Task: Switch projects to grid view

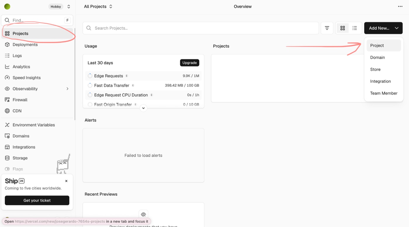Action: tap(343, 28)
